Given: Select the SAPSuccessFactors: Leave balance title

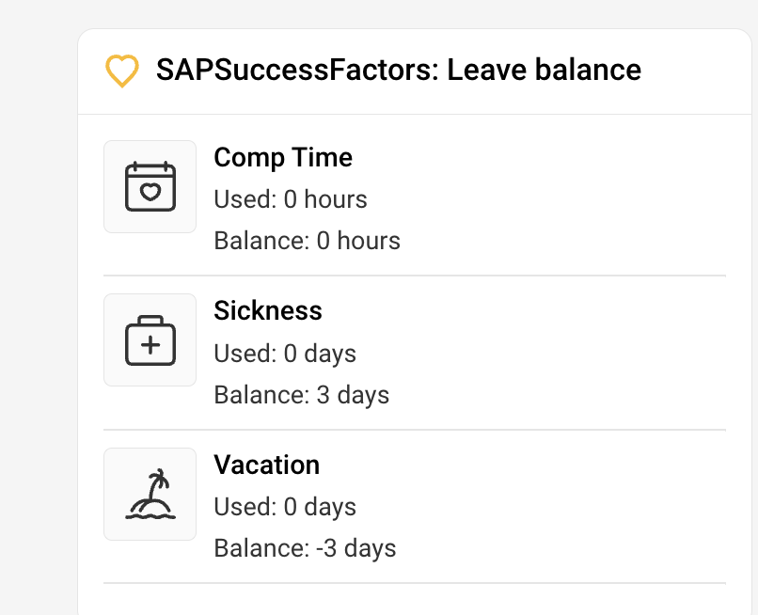Looking at the screenshot, I should 399,70.
